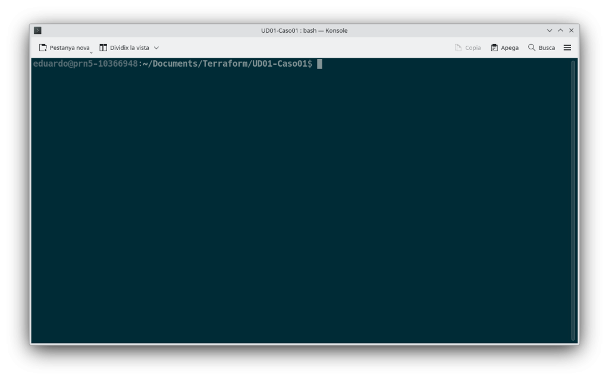Close the Konsole window
Screen dimensions: 609x380
571,30
